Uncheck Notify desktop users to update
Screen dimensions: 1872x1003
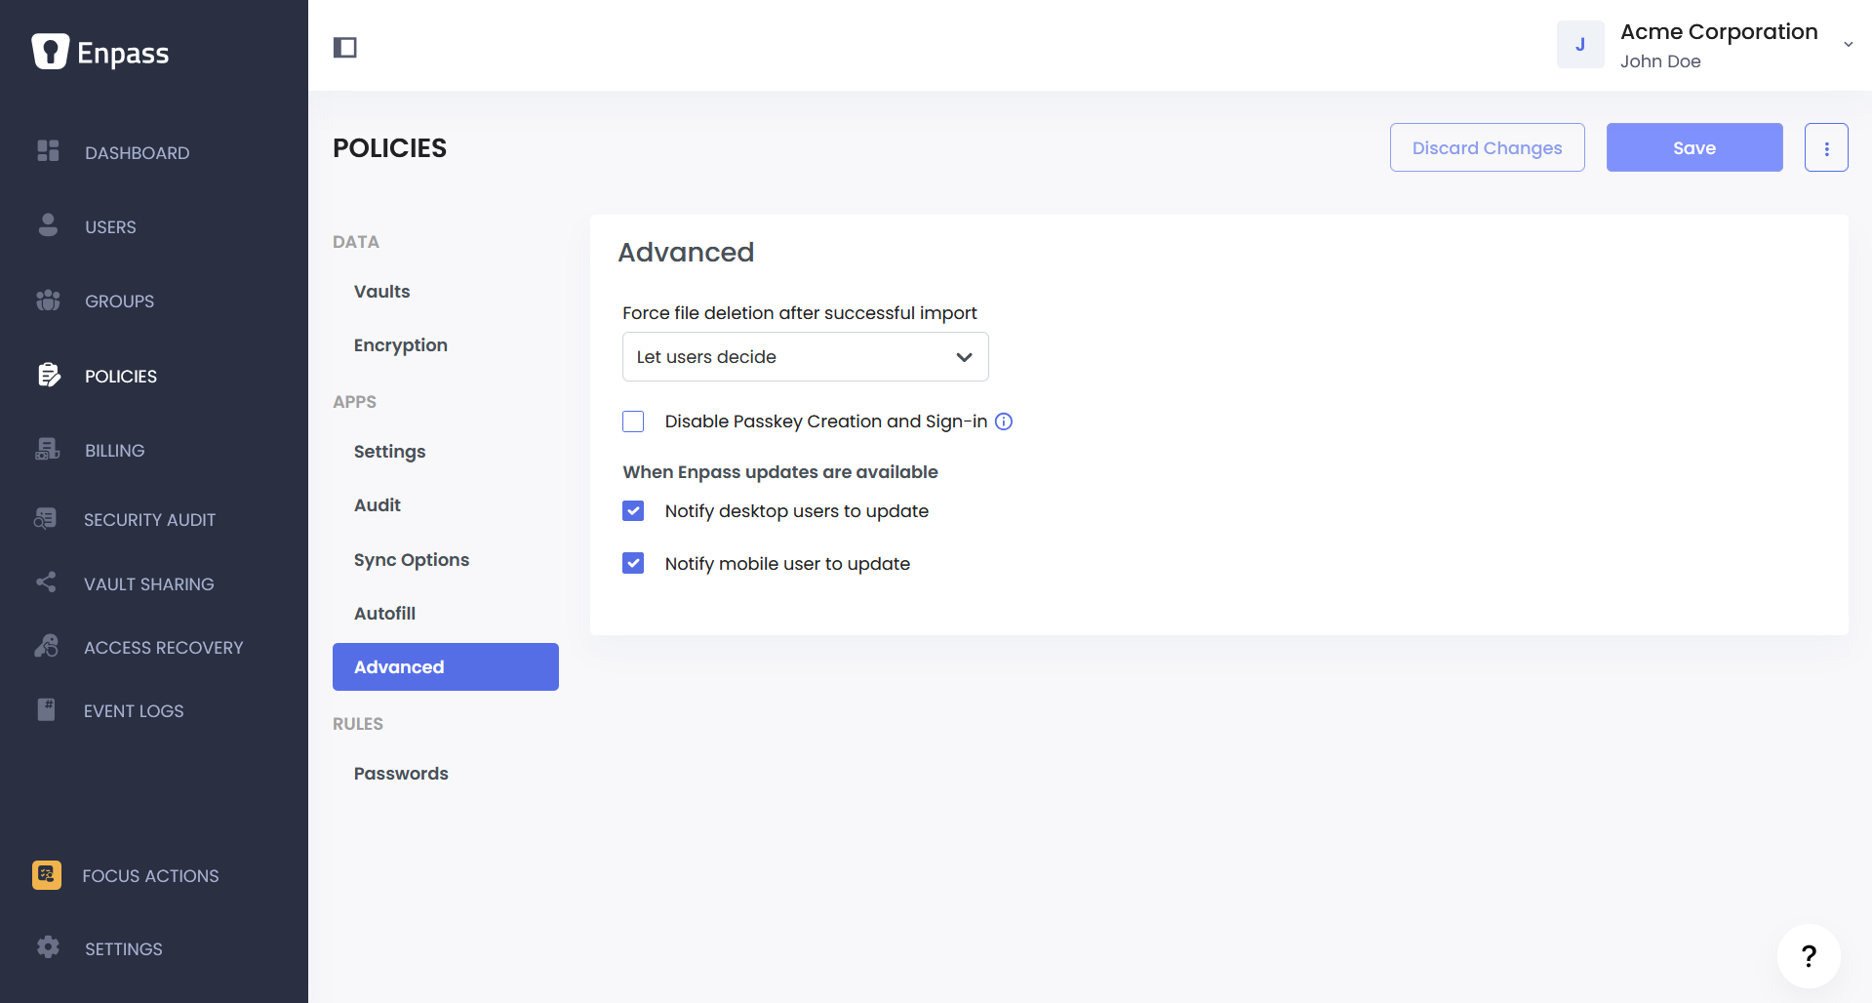coord(633,511)
